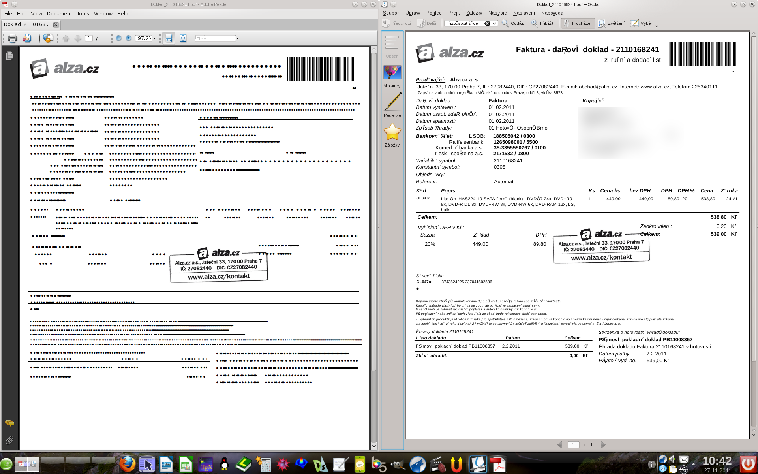Viewport: 758px width, 474px height.
Task: Switch to Adobe Reader task in the taskbar
Action: (498, 464)
